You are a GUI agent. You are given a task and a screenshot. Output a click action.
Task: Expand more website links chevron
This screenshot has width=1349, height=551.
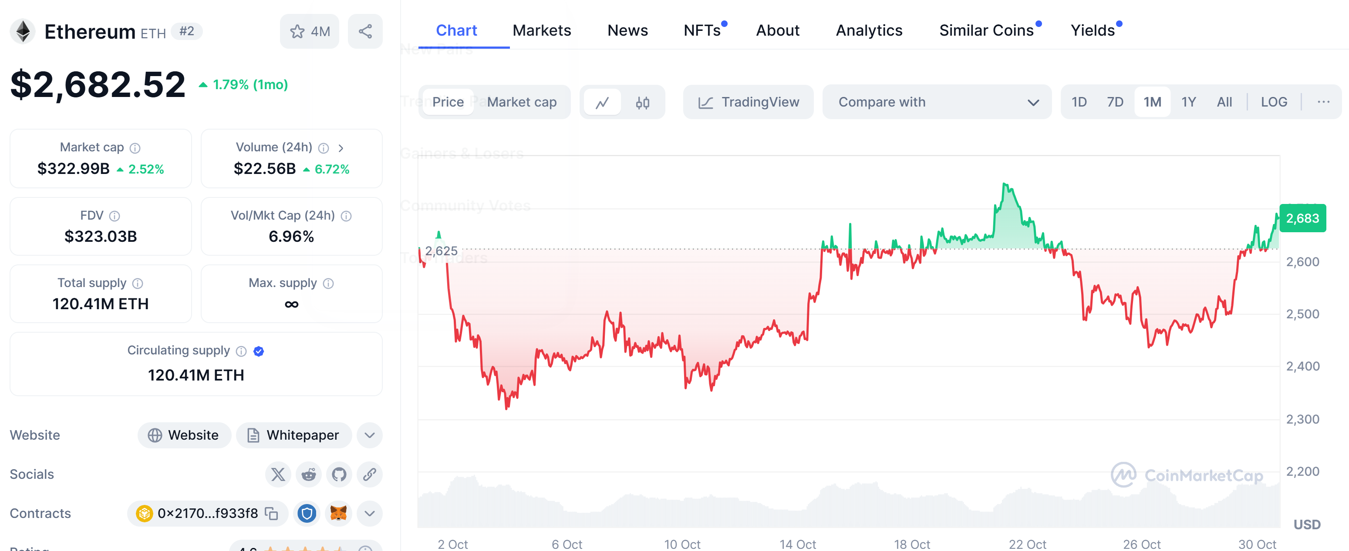(369, 435)
